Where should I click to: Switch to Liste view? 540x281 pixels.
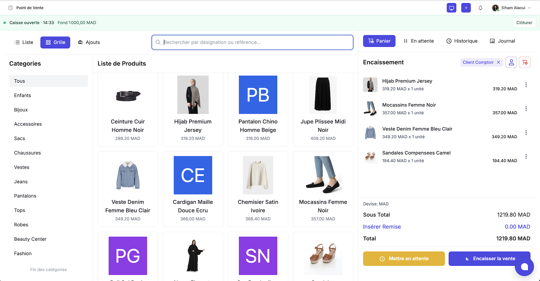point(24,42)
